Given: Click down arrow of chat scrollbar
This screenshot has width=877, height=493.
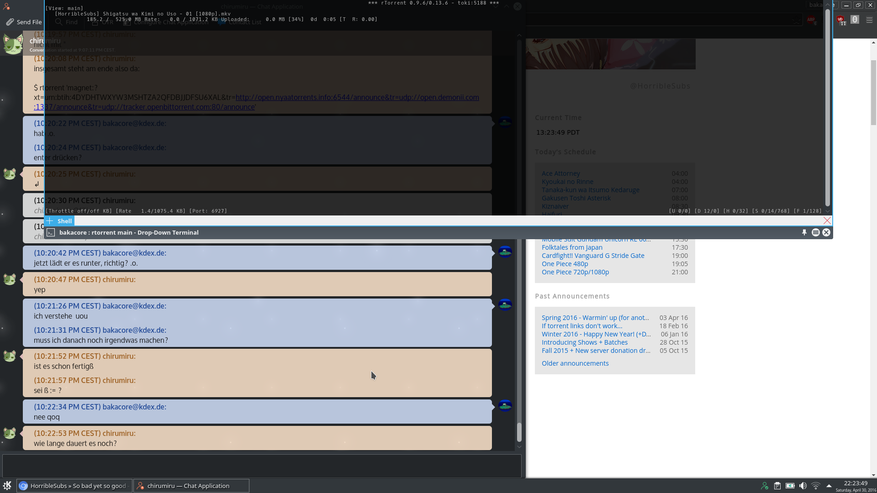Looking at the screenshot, I should pyautogui.click(x=519, y=447).
